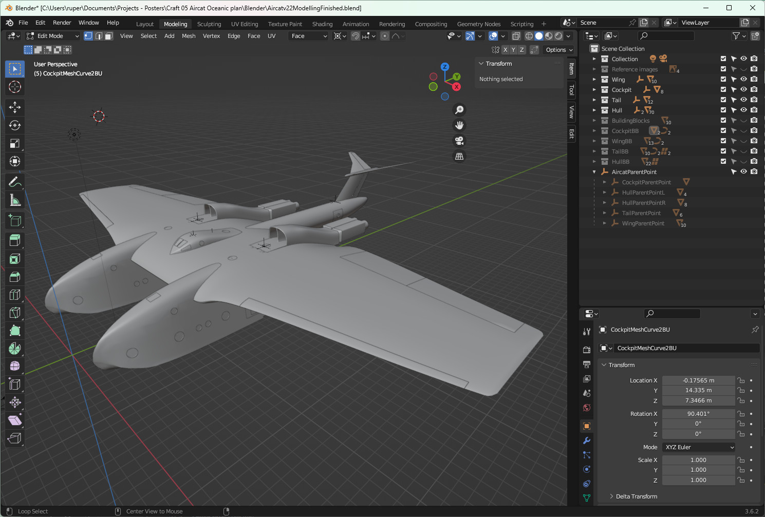
Task: Edit the Location X value field
Action: (698, 380)
